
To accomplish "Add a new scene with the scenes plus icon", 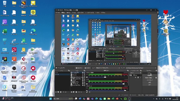I will point(56,92).
